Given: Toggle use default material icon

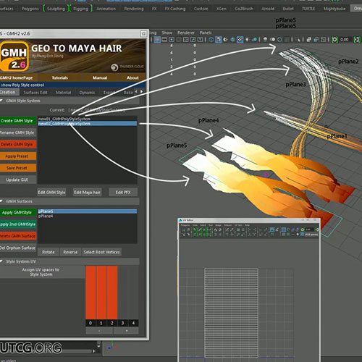Looking at the screenshot, I should click(225, 39).
